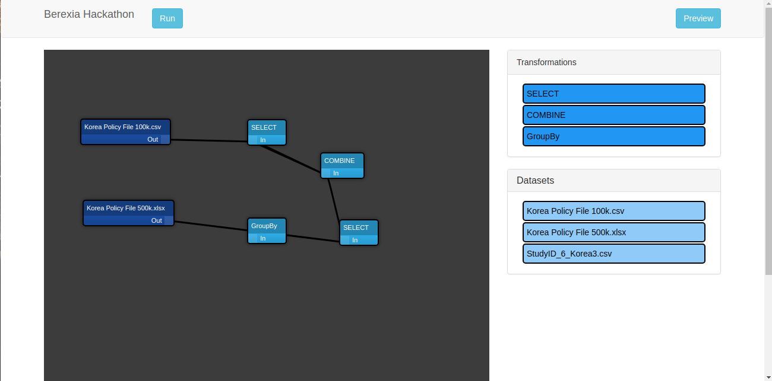Click the Preview button

click(698, 18)
